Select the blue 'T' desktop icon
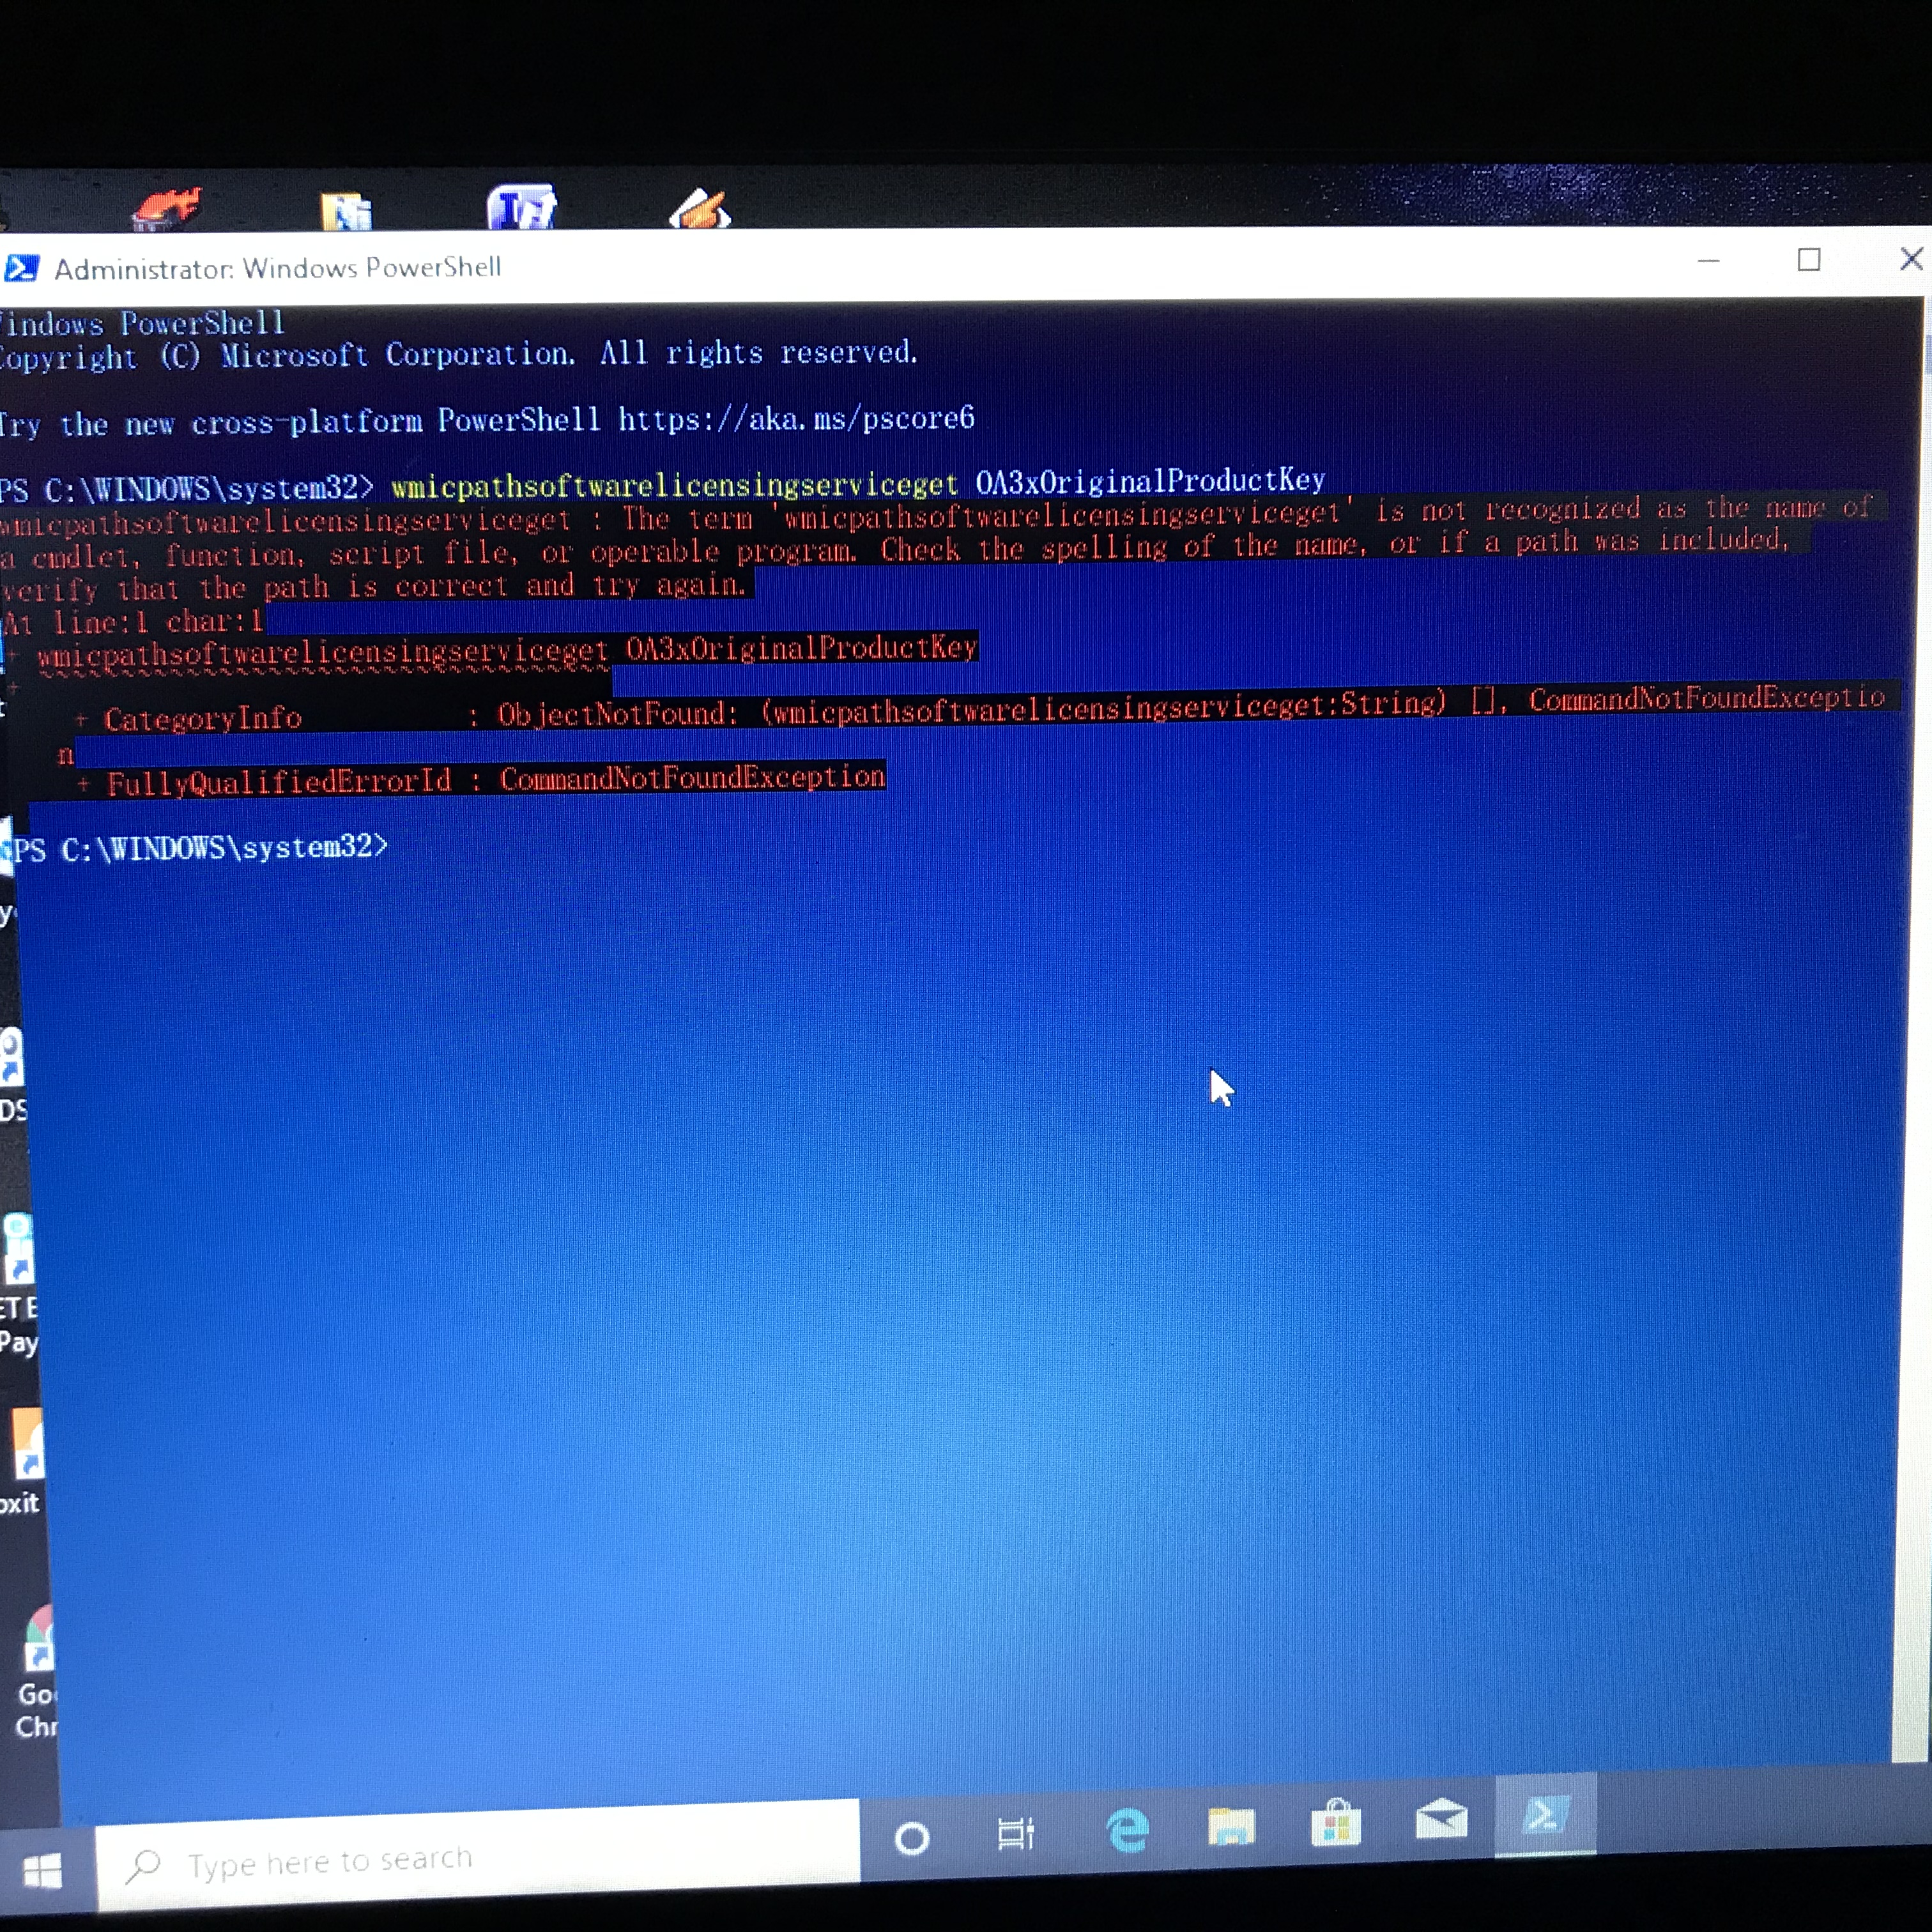The image size is (1932, 1932). coord(521,207)
